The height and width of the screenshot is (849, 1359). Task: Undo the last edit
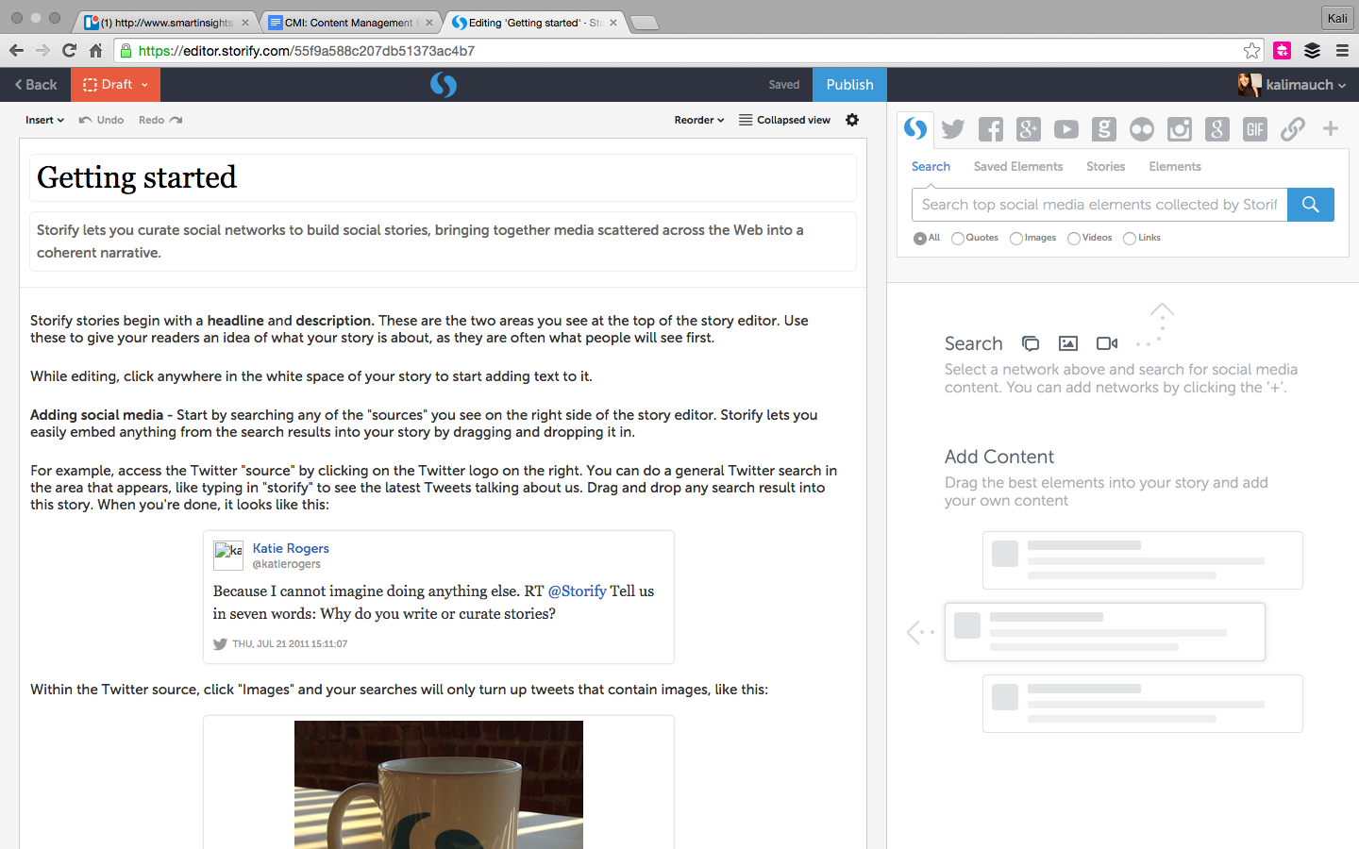pyautogui.click(x=101, y=120)
